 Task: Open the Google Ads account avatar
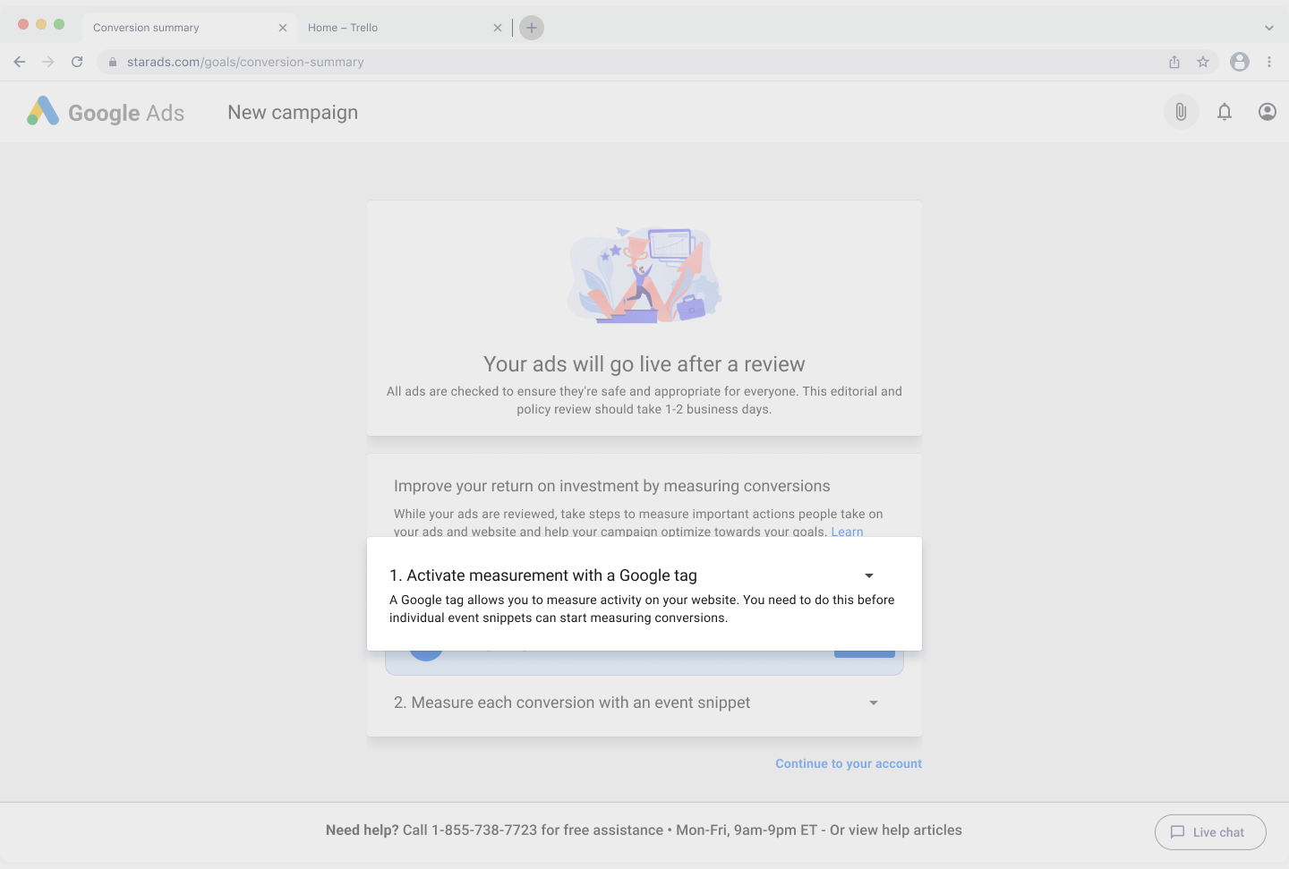click(1268, 112)
